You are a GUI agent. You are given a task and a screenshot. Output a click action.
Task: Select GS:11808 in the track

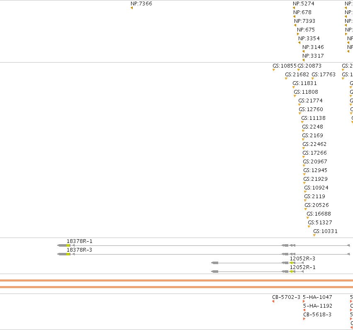[x=306, y=92]
